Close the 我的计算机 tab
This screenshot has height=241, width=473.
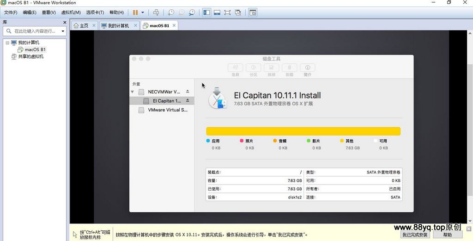135,25
